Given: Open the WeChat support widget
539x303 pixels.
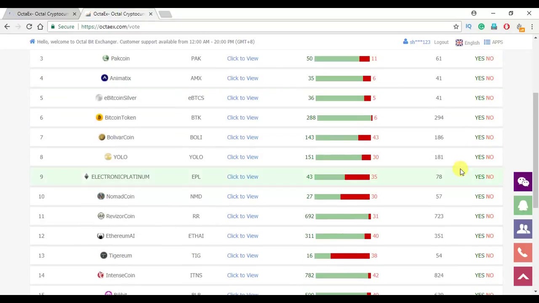Looking at the screenshot, I should (x=523, y=182).
